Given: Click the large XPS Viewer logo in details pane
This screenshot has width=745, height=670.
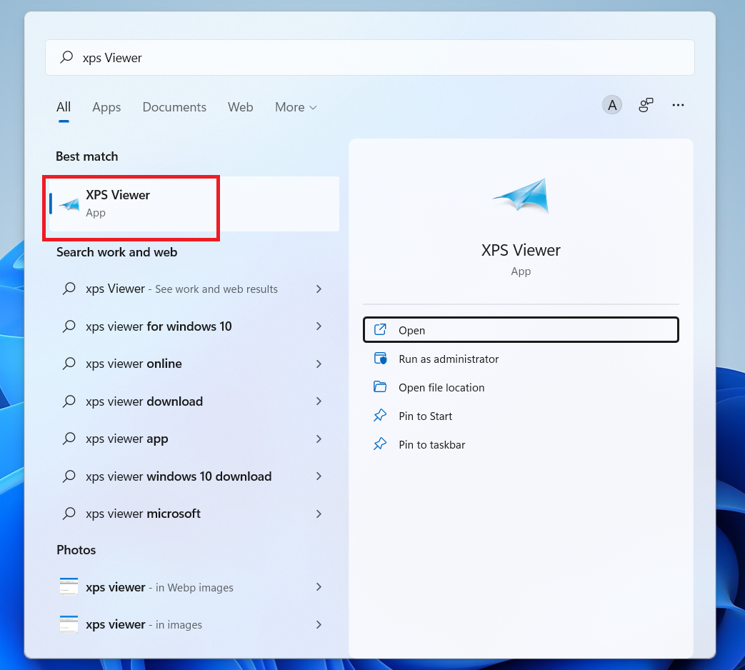Looking at the screenshot, I should (521, 196).
